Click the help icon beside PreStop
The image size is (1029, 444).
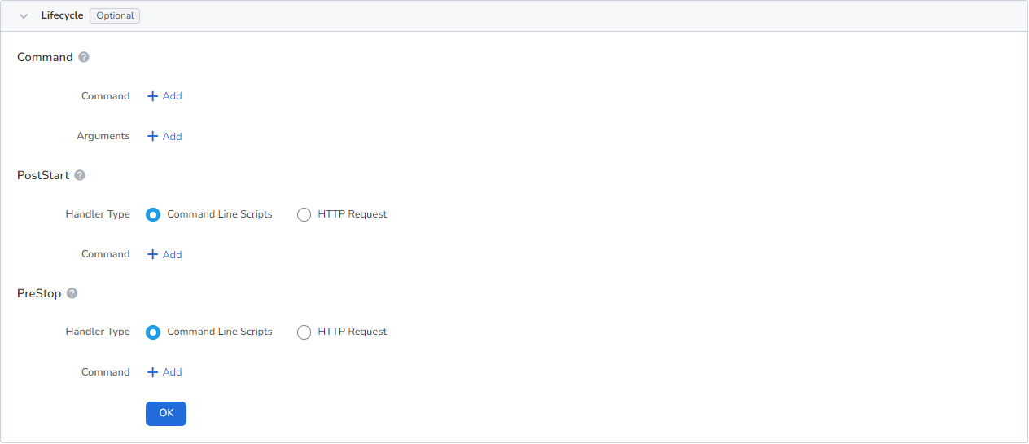tap(72, 293)
